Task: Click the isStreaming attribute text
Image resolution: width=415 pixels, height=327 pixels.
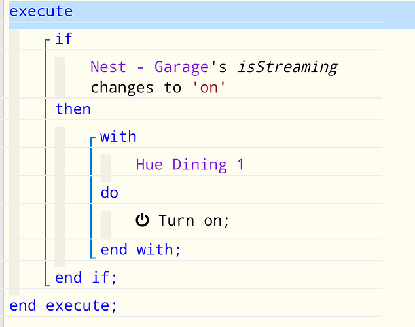Action: pos(288,67)
